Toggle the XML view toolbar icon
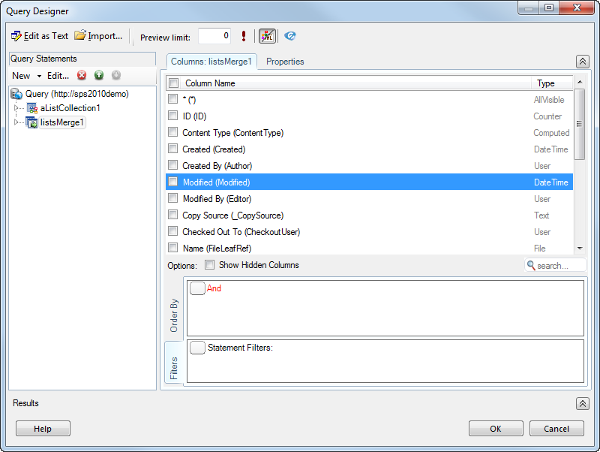This screenshot has width=600, height=452. coord(267,36)
